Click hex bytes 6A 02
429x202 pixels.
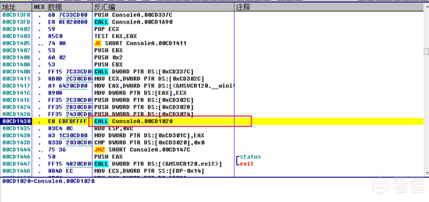point(57,57)
